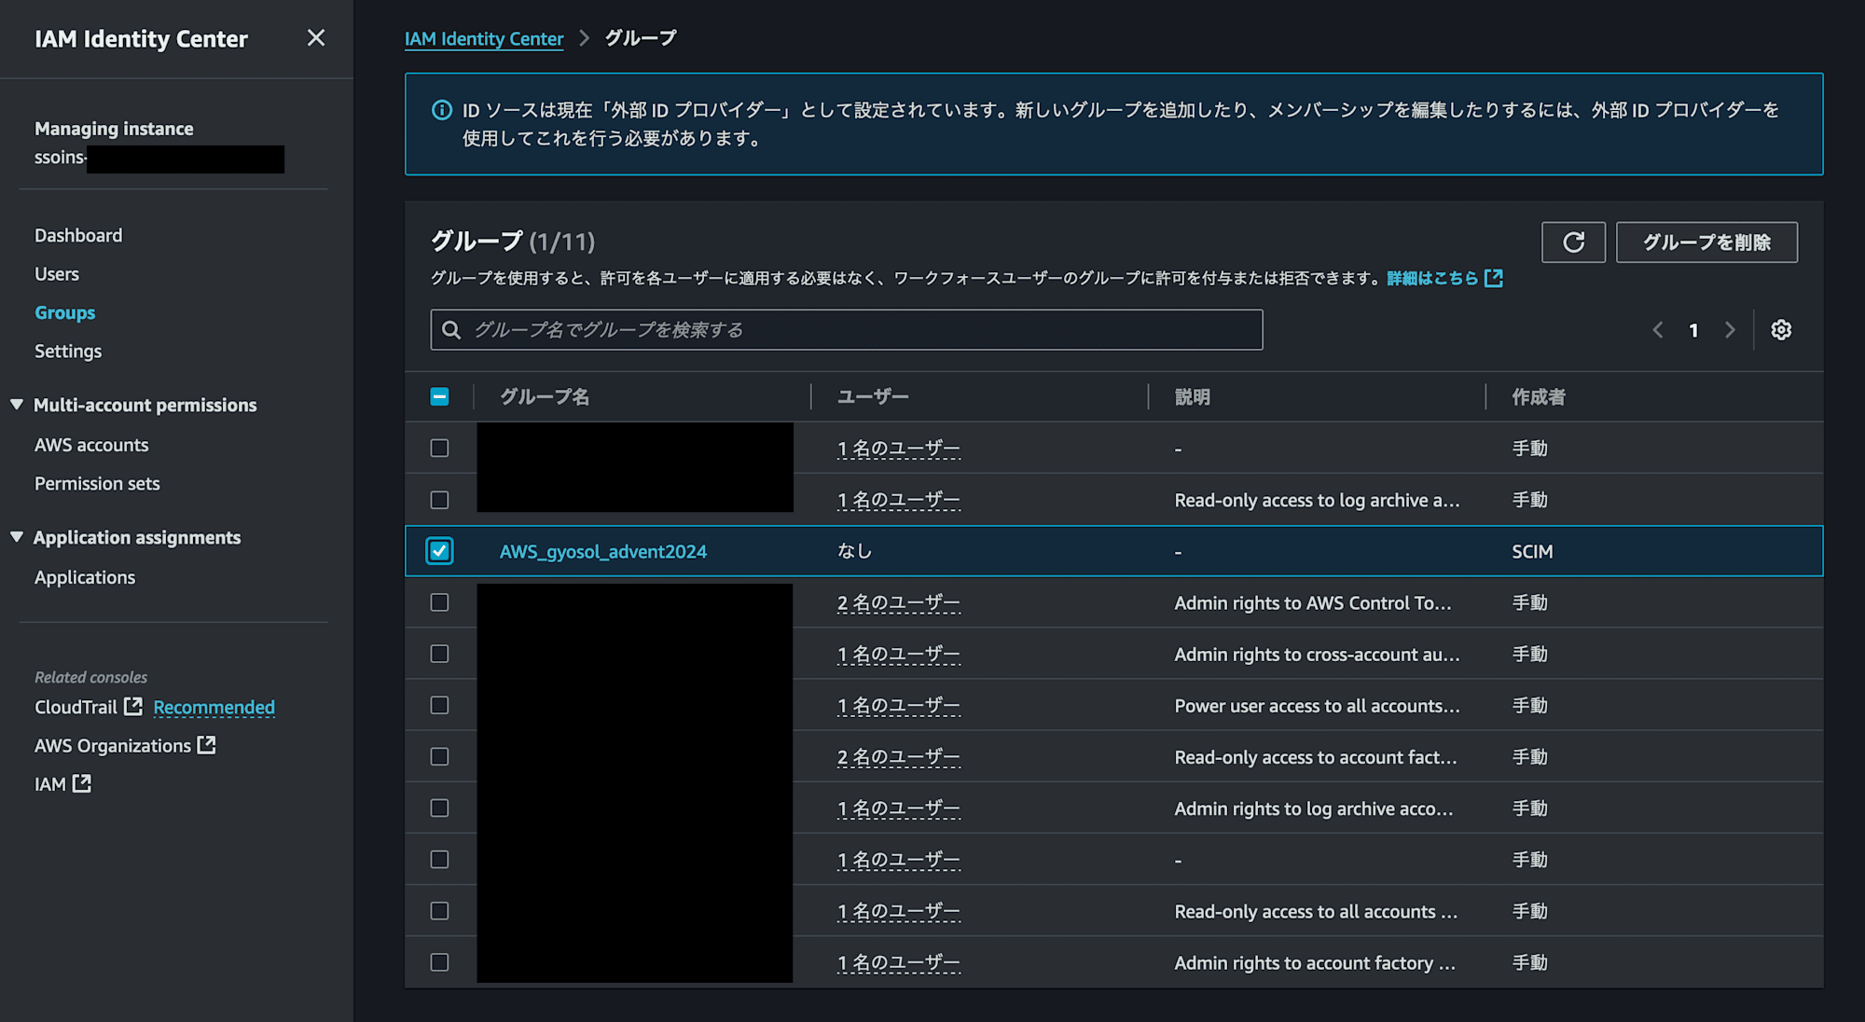Collapse the Multi-account permissions section
This screenshot has width=1865, height=1022.
[x=17, y=405]
